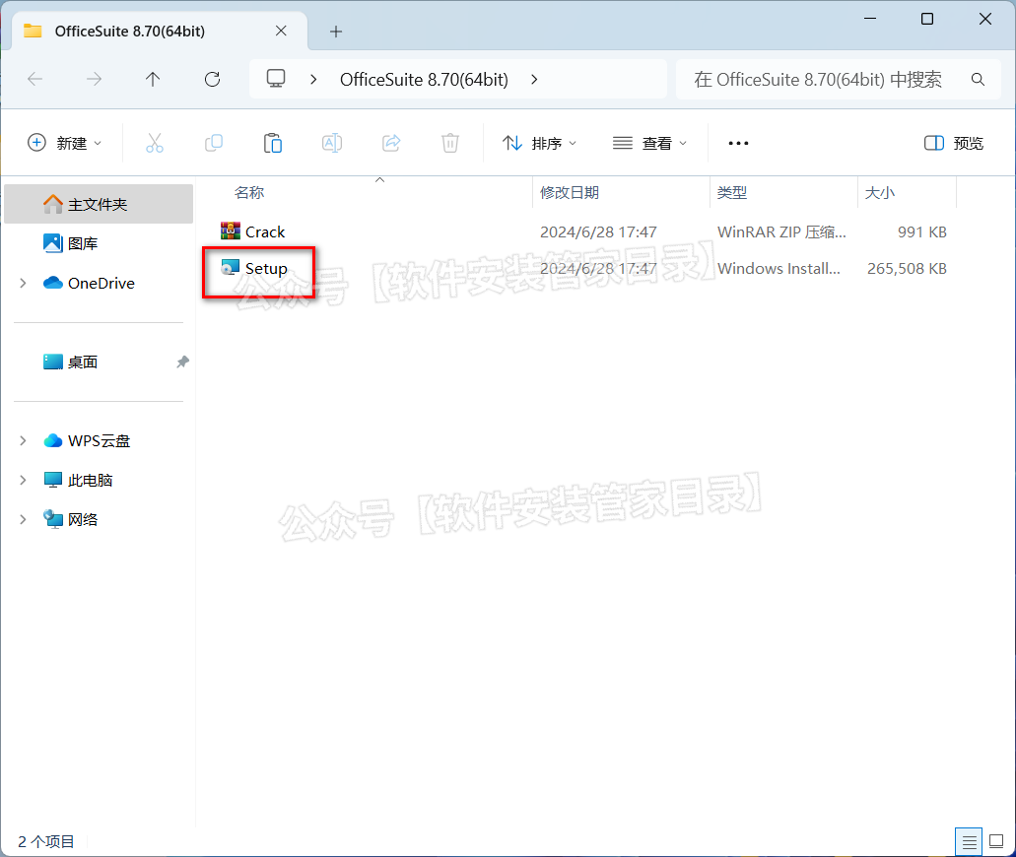Open the 新建 new item dropdown

65,143
